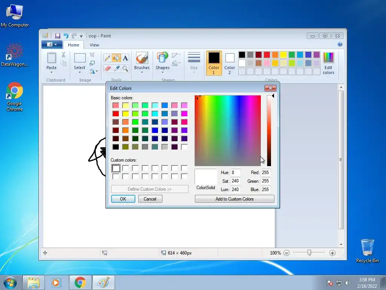This screenshot has height=290, width=386.
Task: Adjust the luminosity slider arrow
Action: [x=273, y=96]
